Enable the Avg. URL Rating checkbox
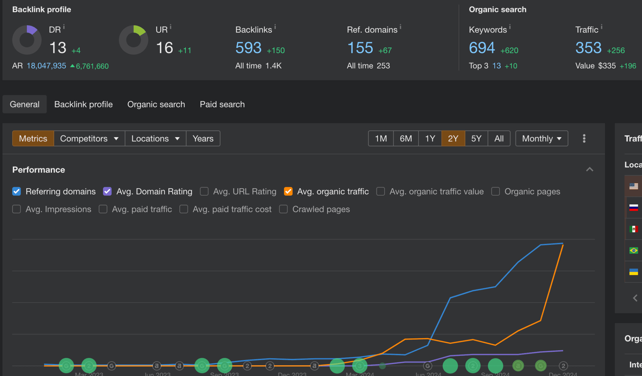 pyautogui.click(x=204, y=192)
